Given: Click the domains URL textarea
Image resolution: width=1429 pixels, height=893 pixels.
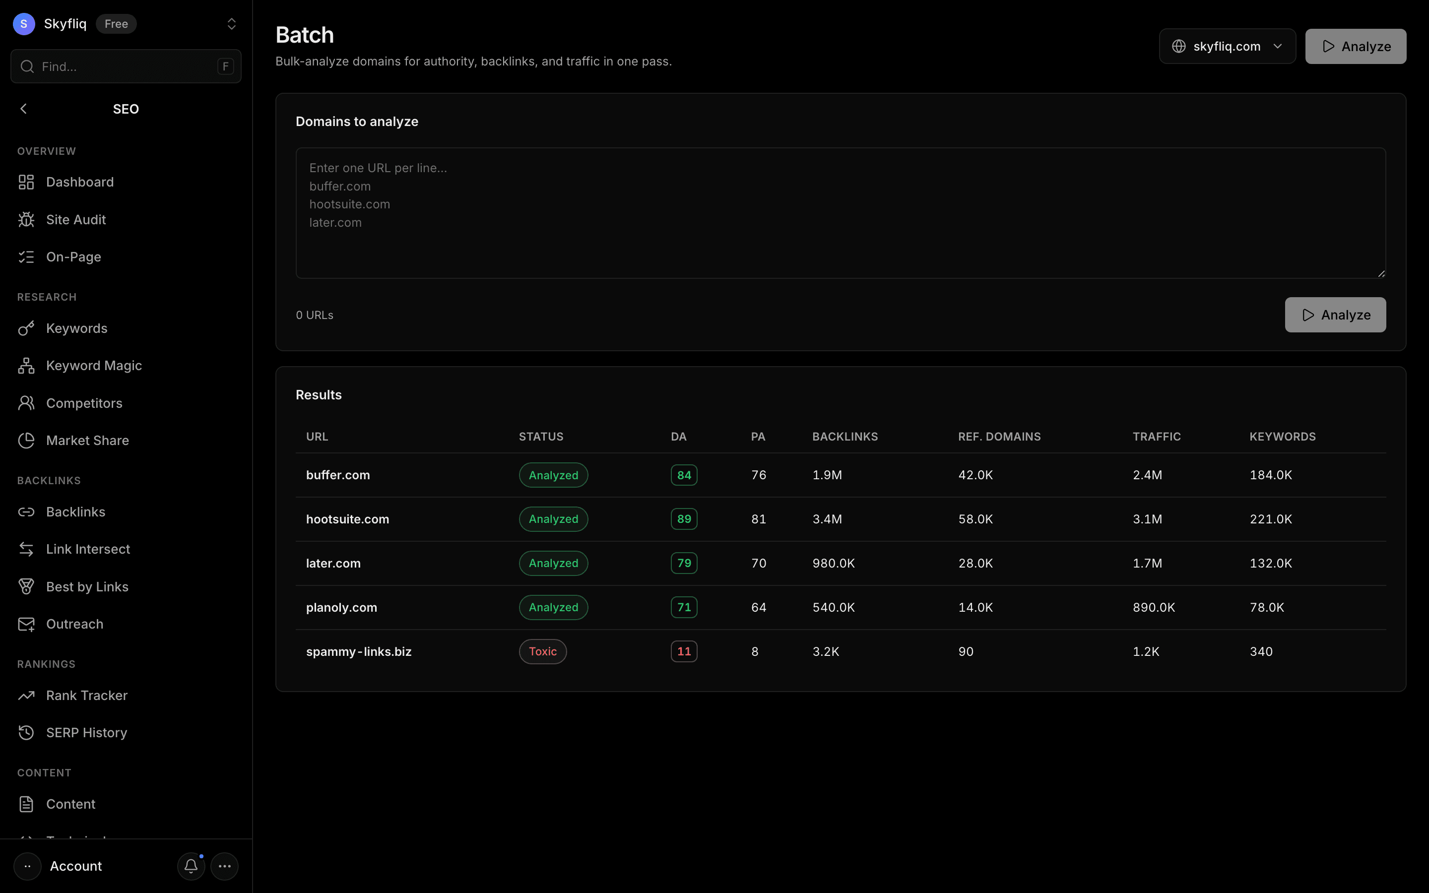Looking at the screenshot, I should [x=841, y=213].
